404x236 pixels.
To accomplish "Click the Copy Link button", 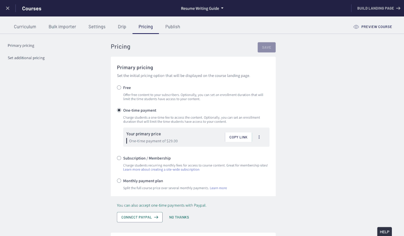I will click(x=238, y=137).
